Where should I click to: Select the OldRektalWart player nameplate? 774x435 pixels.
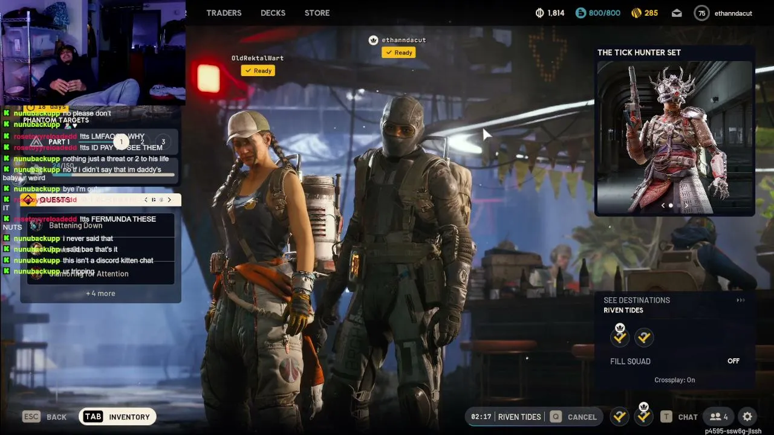click(258, 58)
